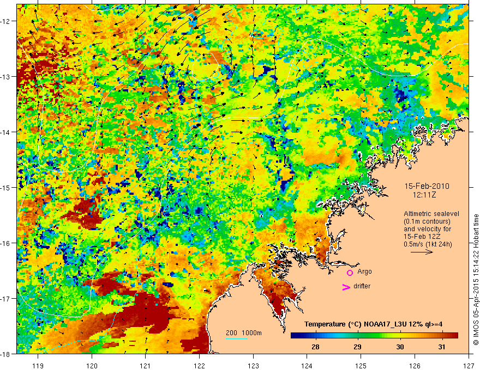Click the longitude label 120
Image resolution: width=480 pixels, height=370 pixels.
click(92, 366)
